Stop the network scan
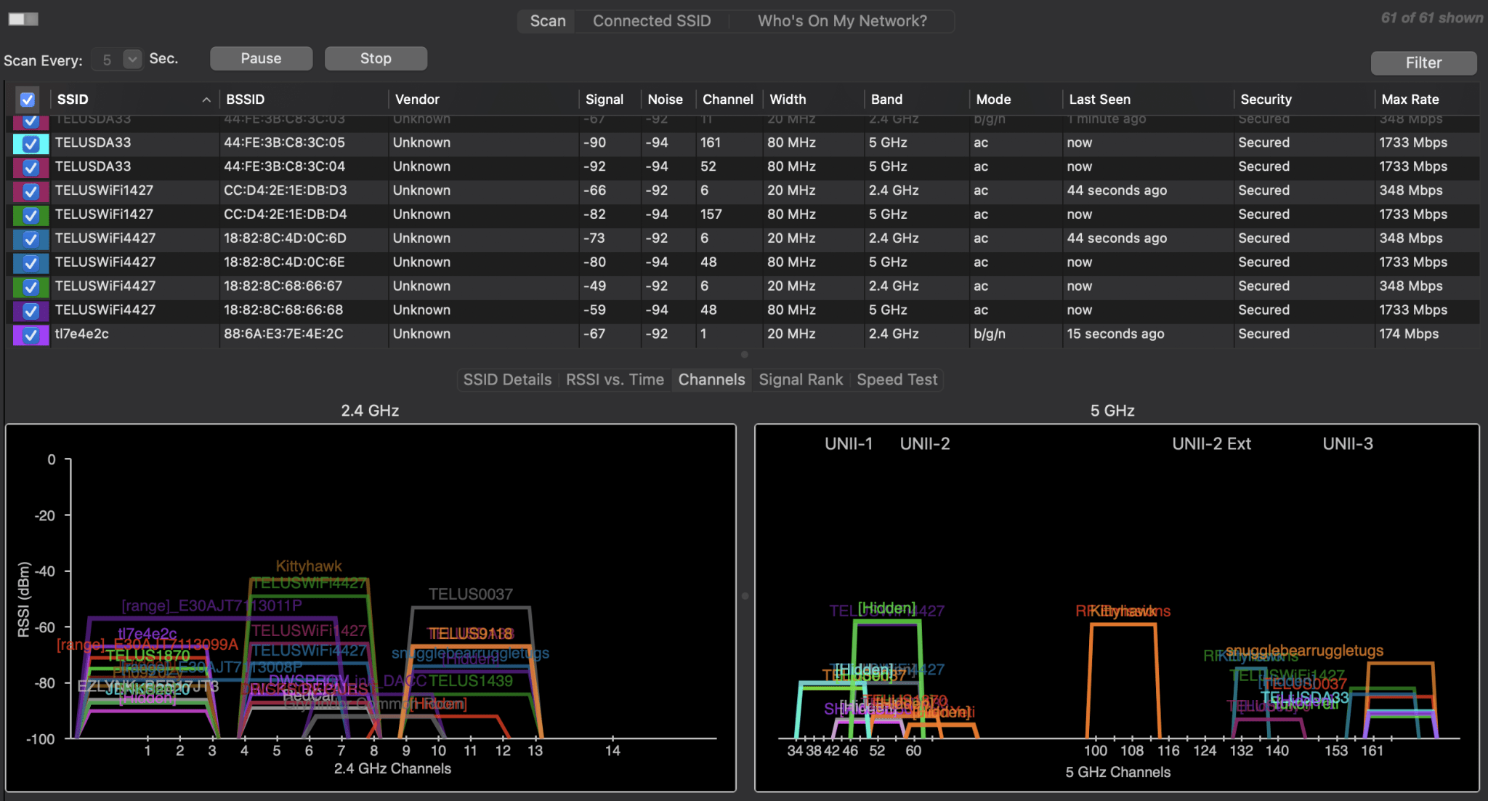The height and width of the screenshot is (801, 1488). (376, 59)
